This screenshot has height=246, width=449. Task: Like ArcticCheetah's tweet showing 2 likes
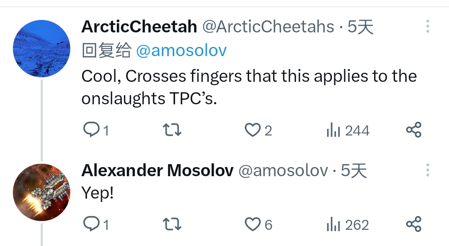click(x=252, y=130)
